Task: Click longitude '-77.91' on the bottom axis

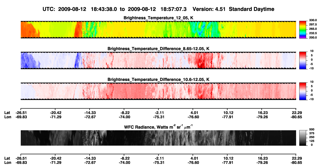Action: coord(227,163)
